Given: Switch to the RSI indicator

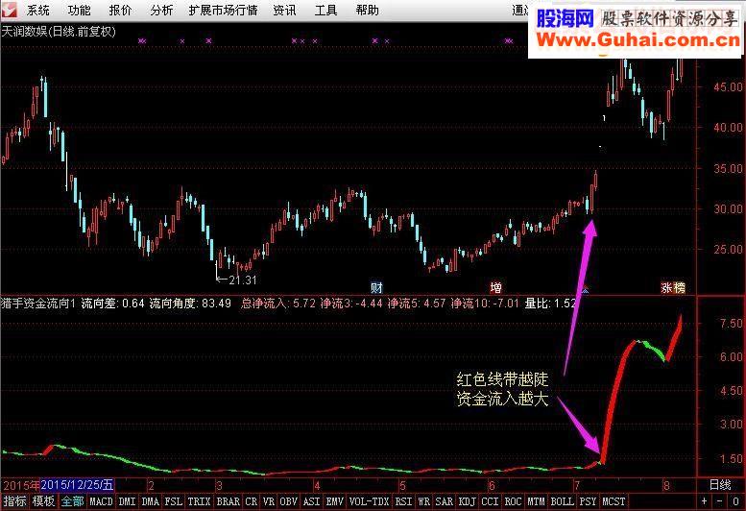Looking at the screenshot, I should (404, 501).
